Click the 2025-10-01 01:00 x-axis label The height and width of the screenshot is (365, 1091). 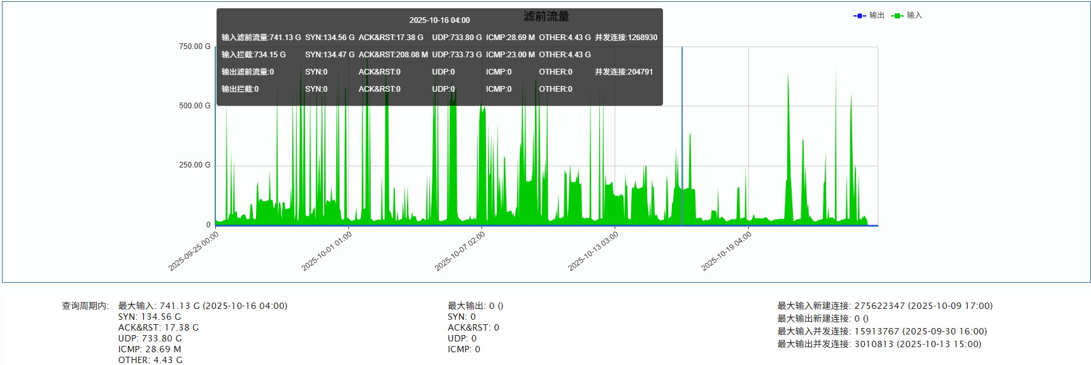point(327,251)
